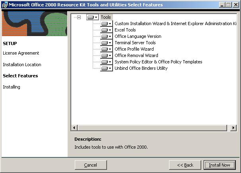This screenshot has width=241, height=173.
Task: Click the setup title bar system icon
Action: click(4, 5)
